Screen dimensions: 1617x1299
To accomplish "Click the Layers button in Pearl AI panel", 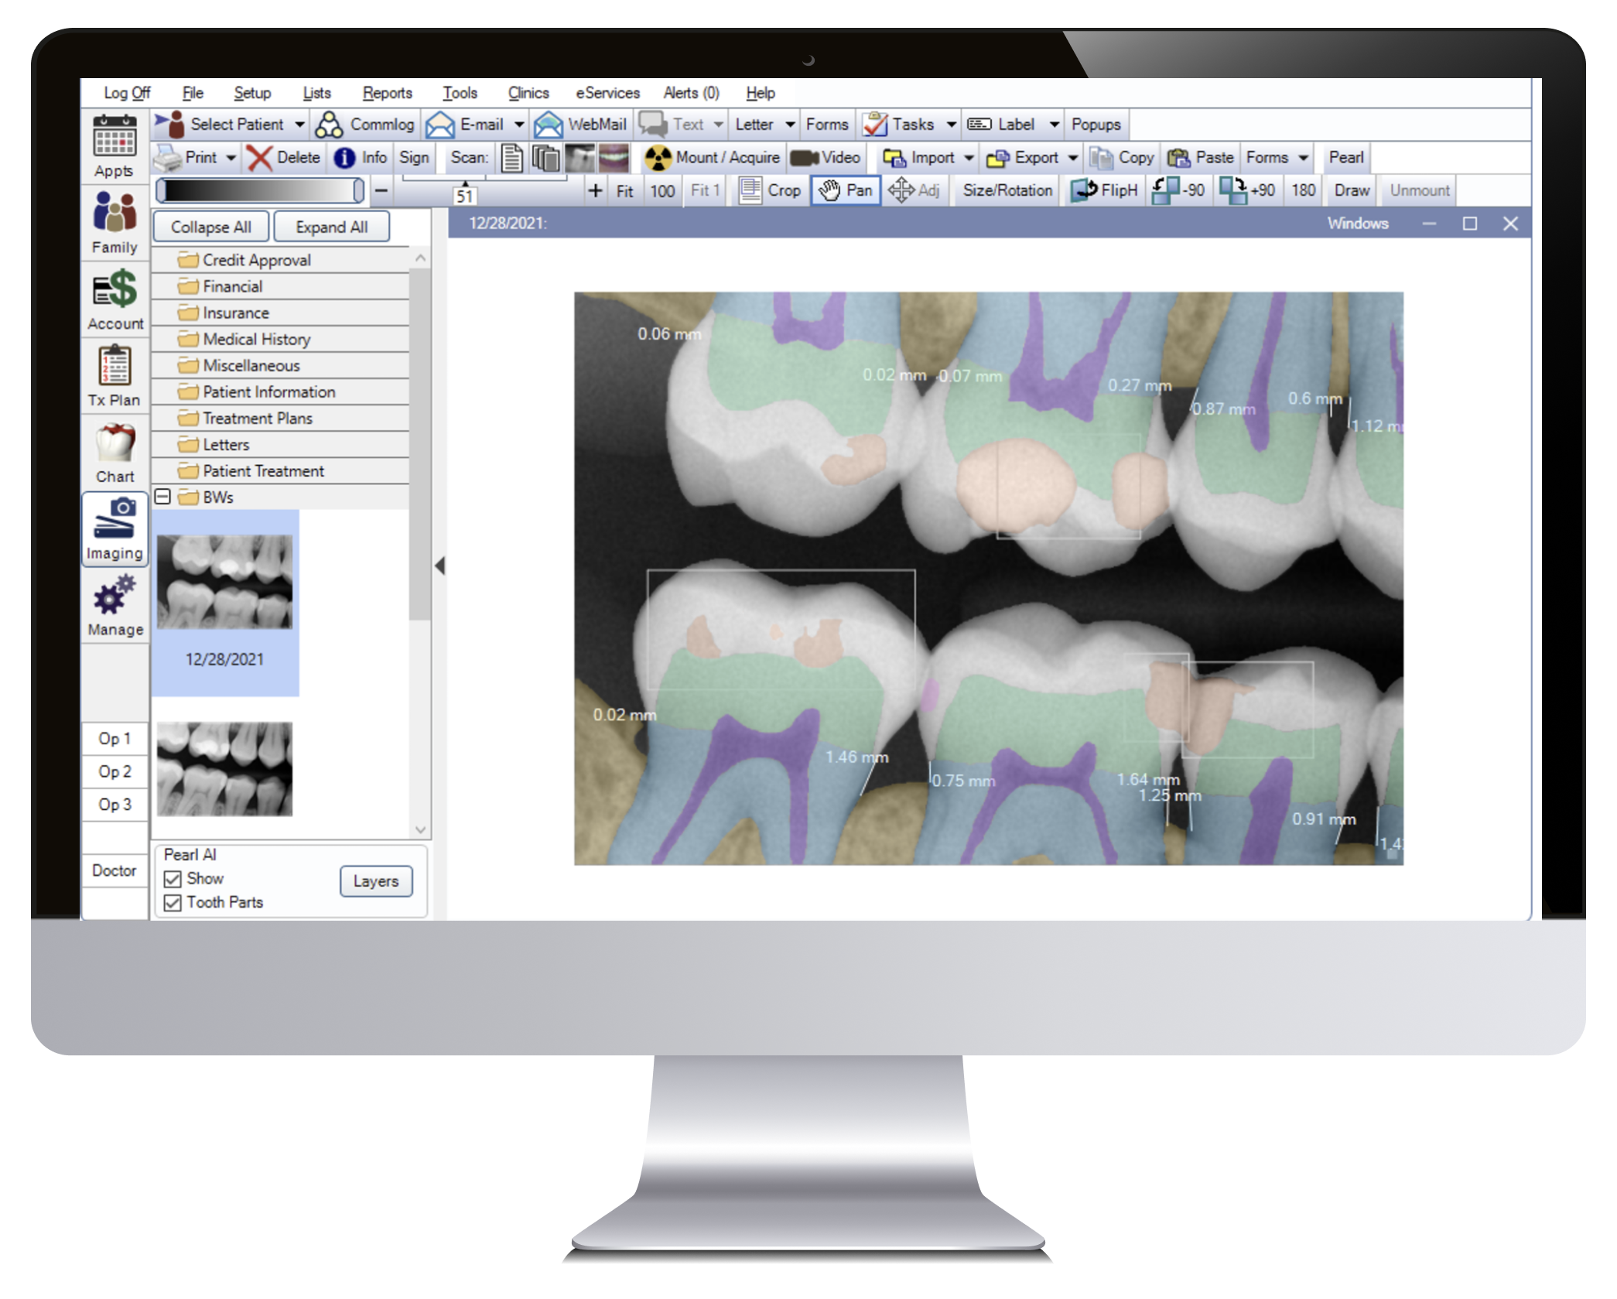I will point(376,881).
